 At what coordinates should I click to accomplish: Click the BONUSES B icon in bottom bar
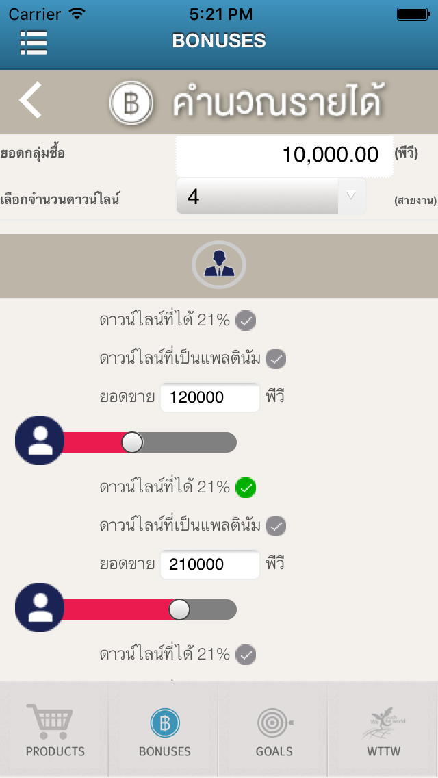pos(164,721)
